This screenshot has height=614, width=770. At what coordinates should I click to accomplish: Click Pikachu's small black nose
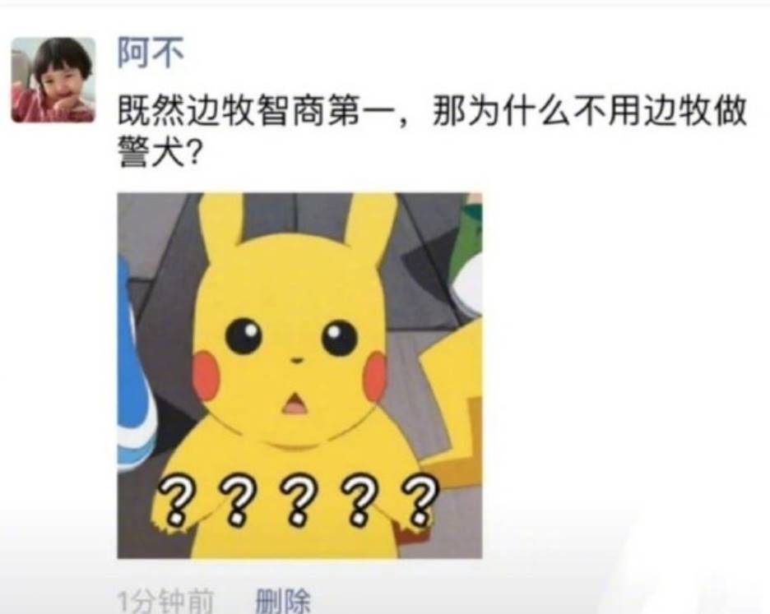click(x=297, y=361)
